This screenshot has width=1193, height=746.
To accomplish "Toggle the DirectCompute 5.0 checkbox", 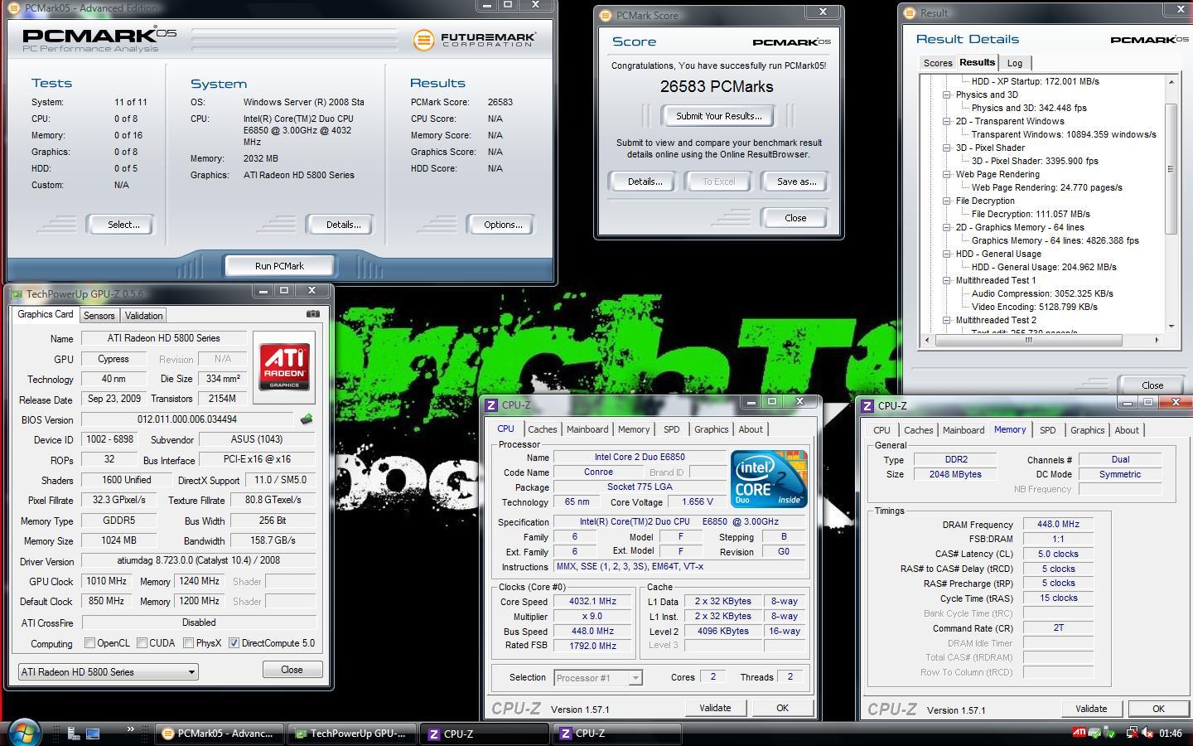I will point(234,643).
